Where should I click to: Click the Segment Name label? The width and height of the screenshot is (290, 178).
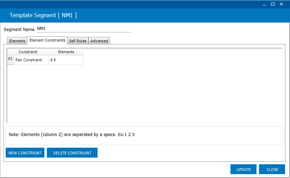tap(19, 30)
